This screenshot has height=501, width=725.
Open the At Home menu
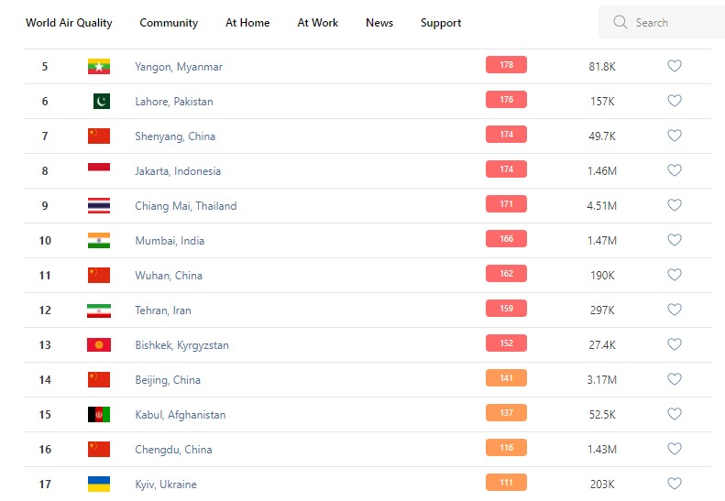click(x=247, y=23)
